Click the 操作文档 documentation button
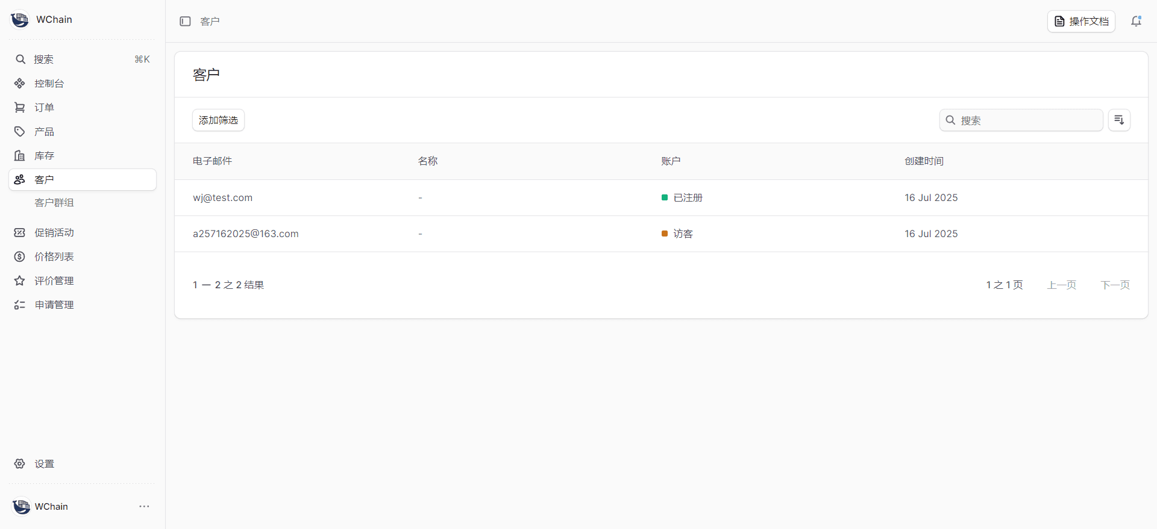 [1081, 22]
